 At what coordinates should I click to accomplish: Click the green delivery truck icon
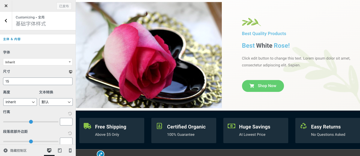click(x=87, y=126)
